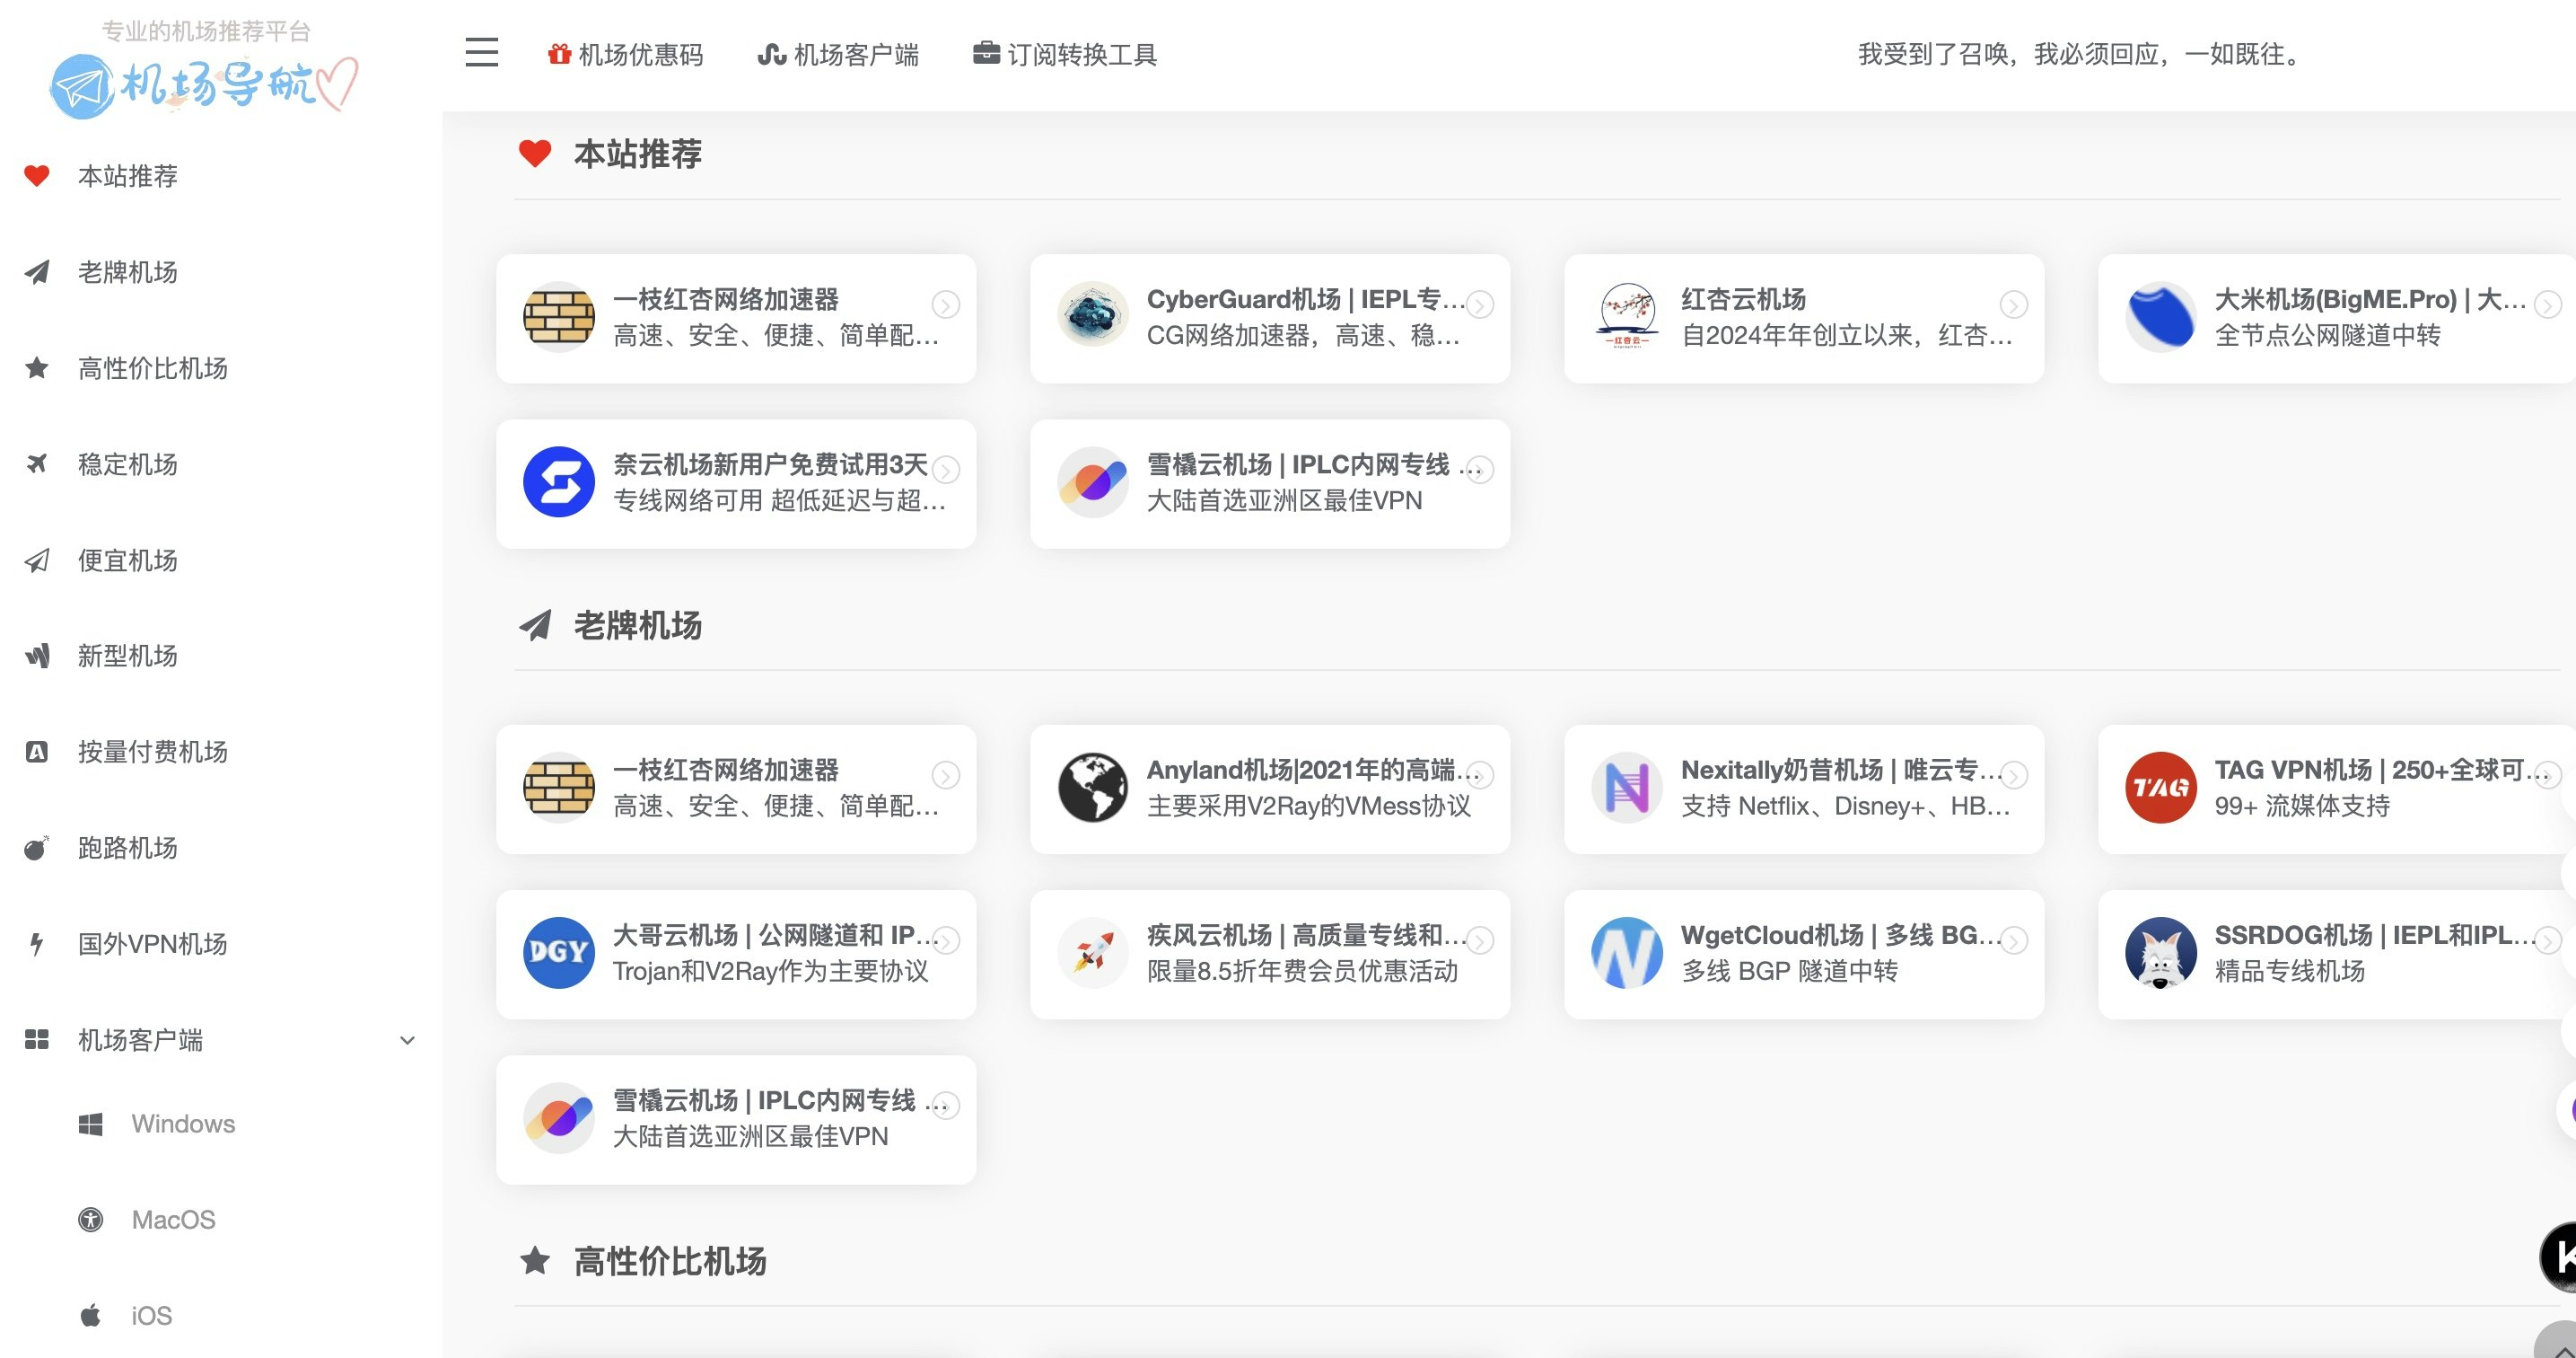The image size is (2576, 1358).
Task: Click the DGY logo thumbnail on 大哥云机场
Action: click(x=558, y=952)
